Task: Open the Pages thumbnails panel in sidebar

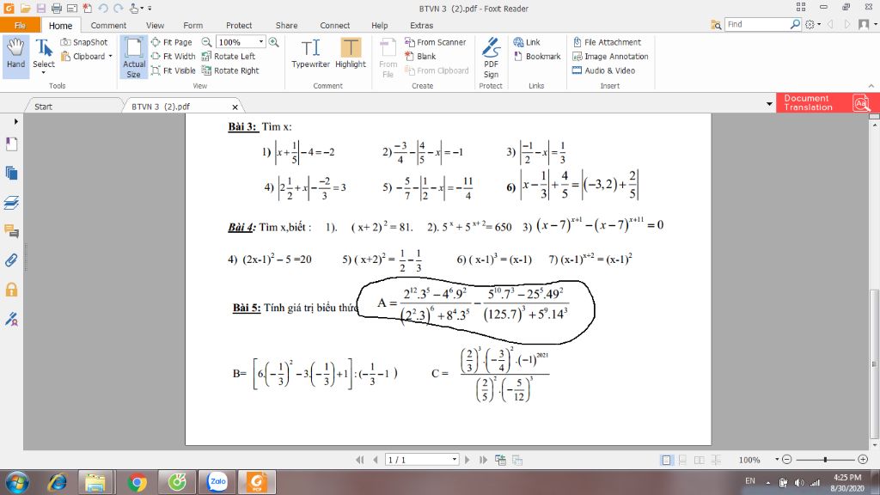Action: pos(11,173)
